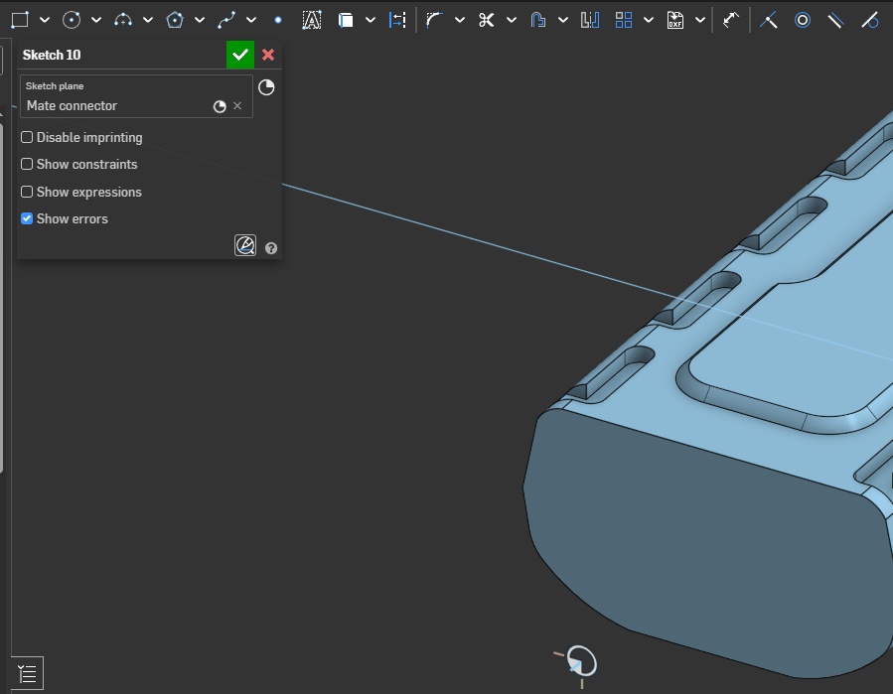Apply the concentric constraint tool

tap(803, 20)
